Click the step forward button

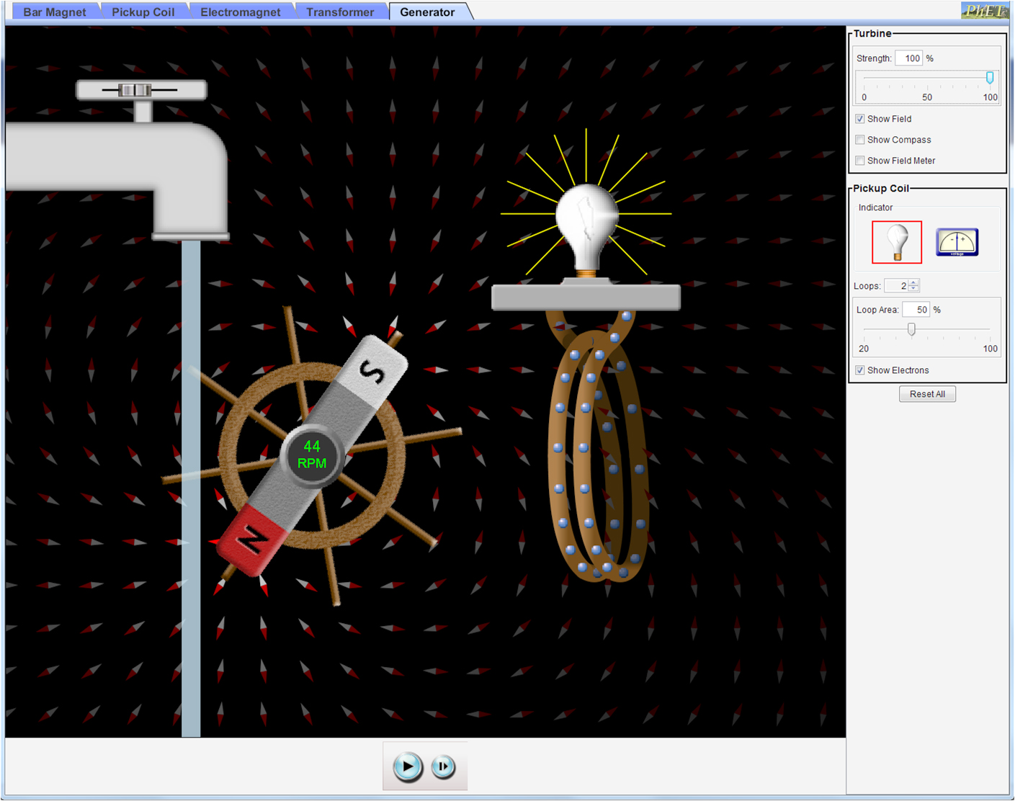[443, 767]
